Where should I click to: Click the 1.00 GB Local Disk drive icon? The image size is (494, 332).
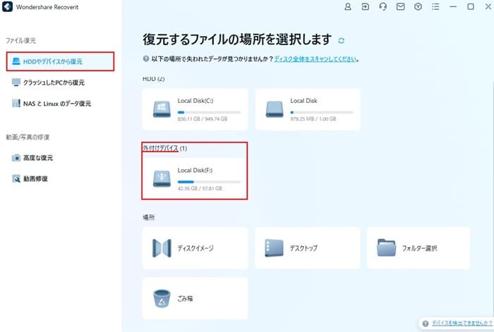click(275, 109)
